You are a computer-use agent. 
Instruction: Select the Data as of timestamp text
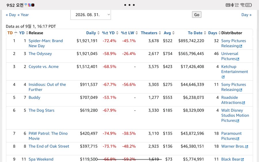(31, 26)
